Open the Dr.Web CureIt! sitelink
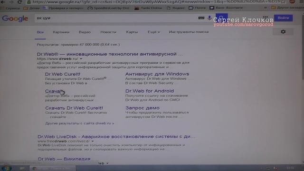 point(62,74)
